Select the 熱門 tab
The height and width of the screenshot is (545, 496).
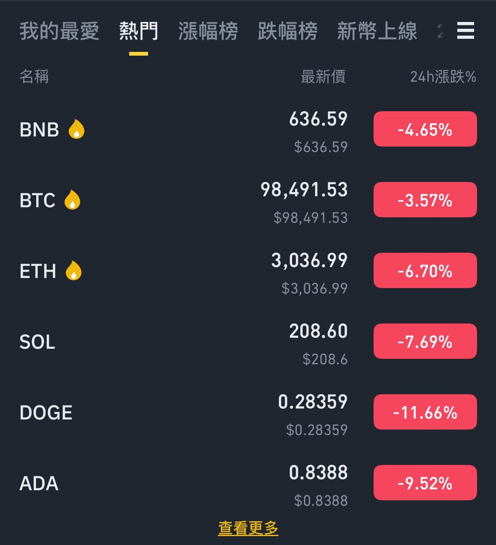[x=138, y=31]
